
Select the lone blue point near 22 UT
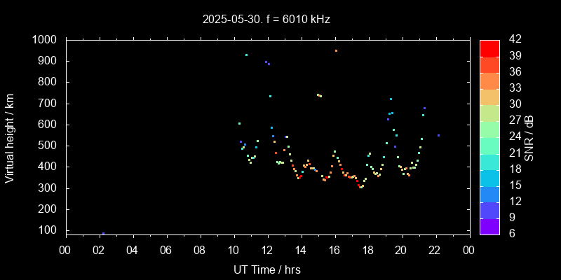(438, 135)
